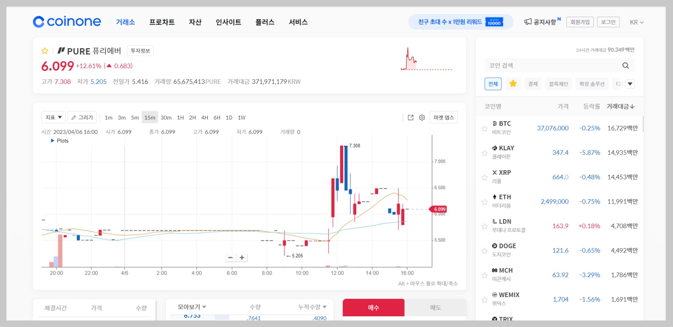Click the 마켓 뎁스 button
Screen dimensions: 673x327
(x=444, y=117)
